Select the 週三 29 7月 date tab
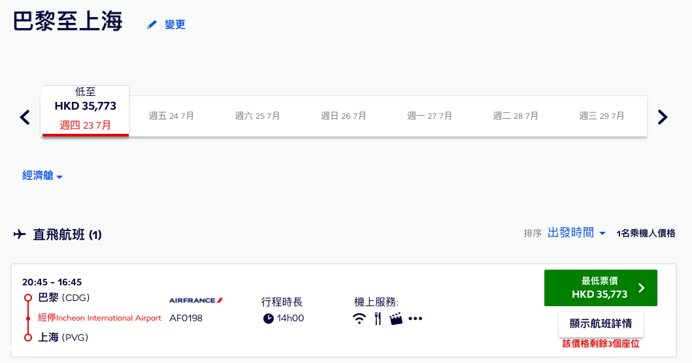 [602, 116]
